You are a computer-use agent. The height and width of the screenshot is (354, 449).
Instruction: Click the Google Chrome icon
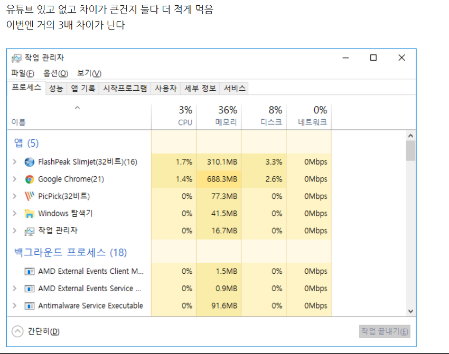[29, 179]
